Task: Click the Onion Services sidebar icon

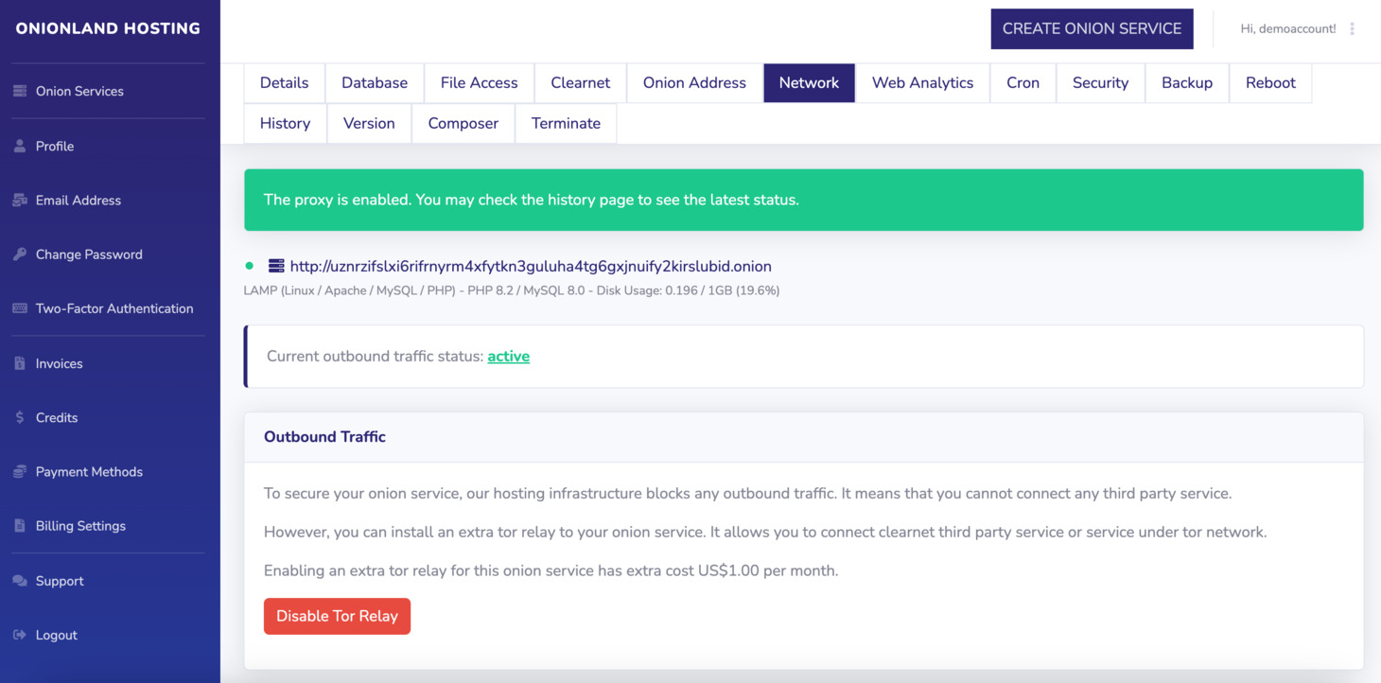Action: pyautogui.click(x=20, y=91)
